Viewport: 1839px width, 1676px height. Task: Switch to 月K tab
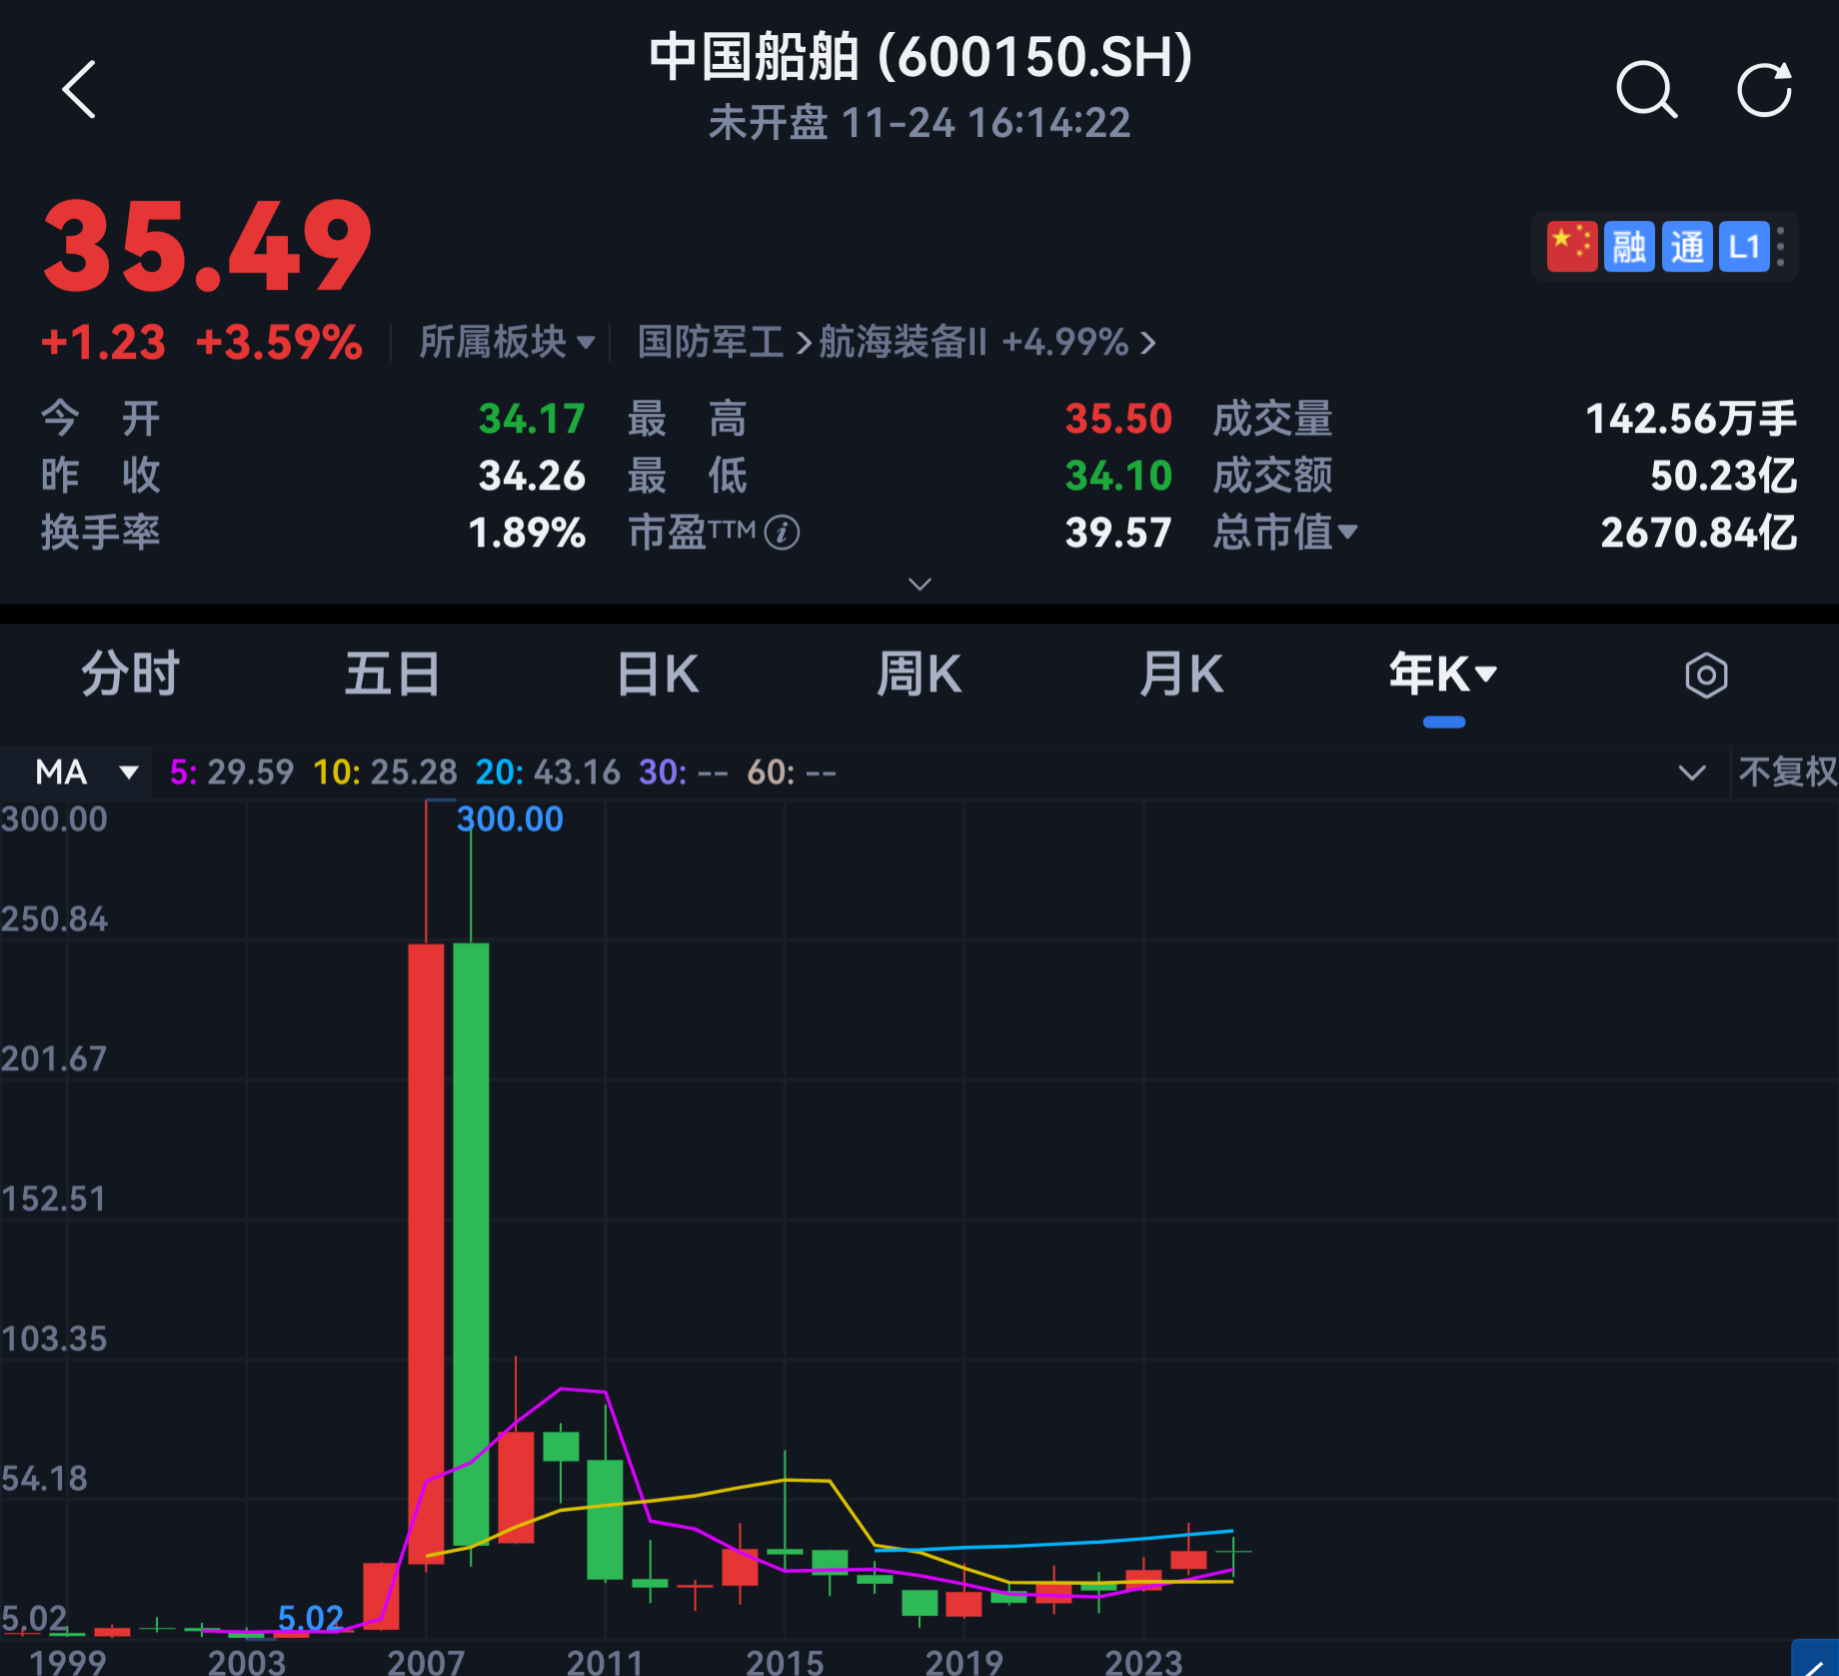[x=1180, y=675]
